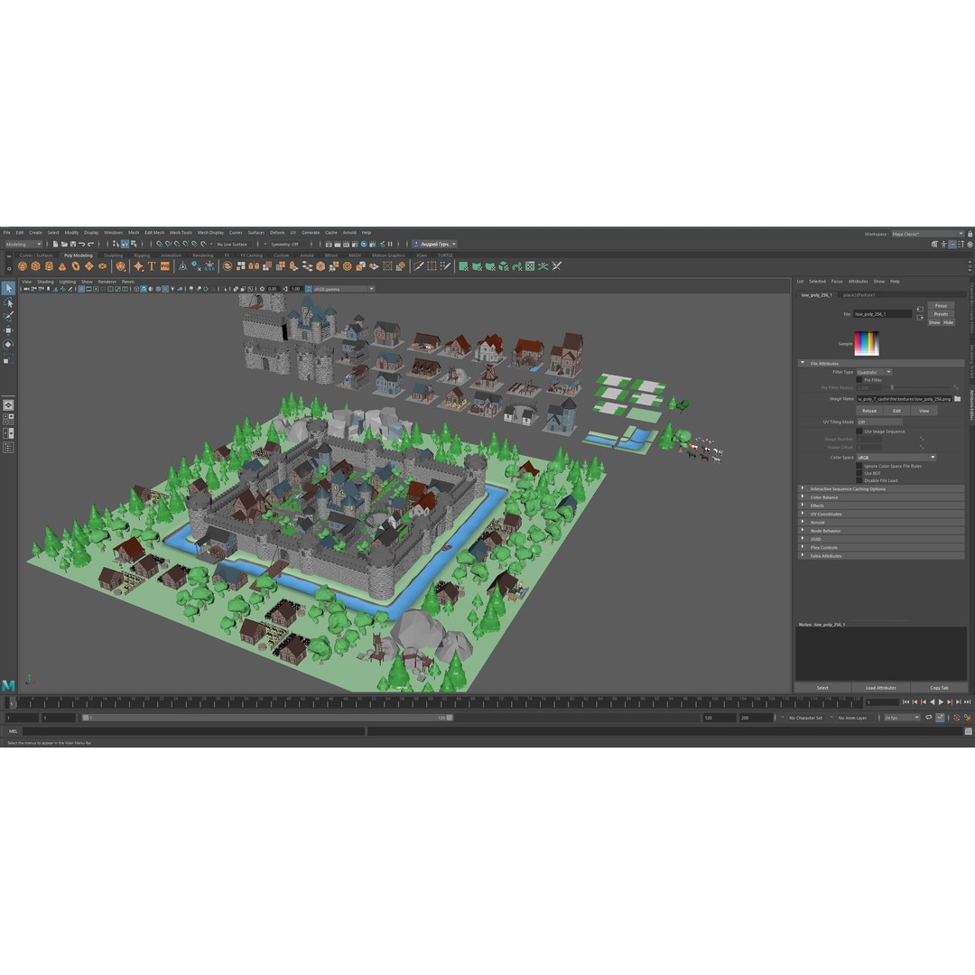Open the Filter Type Quadratic dropdown
The height and width of the screenshot is (975, 975).
(876, 372)
